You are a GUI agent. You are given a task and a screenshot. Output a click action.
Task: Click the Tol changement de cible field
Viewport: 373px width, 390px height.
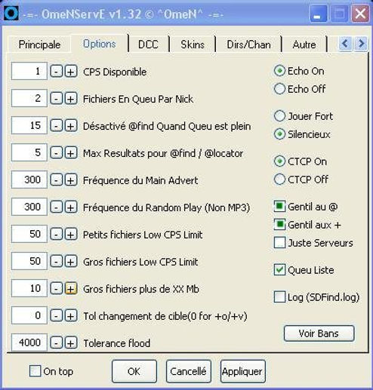(29, 315)
